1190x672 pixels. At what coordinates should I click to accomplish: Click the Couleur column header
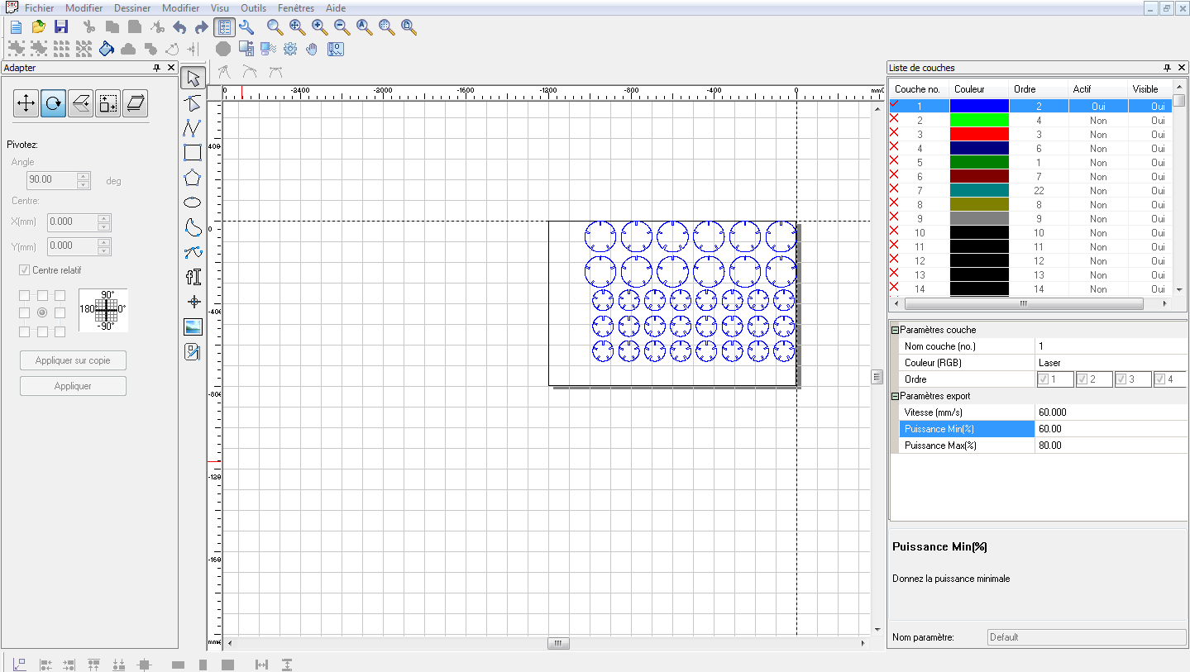(978, 88)
